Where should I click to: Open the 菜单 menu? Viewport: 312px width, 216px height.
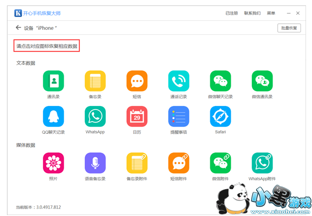[271, 13]
